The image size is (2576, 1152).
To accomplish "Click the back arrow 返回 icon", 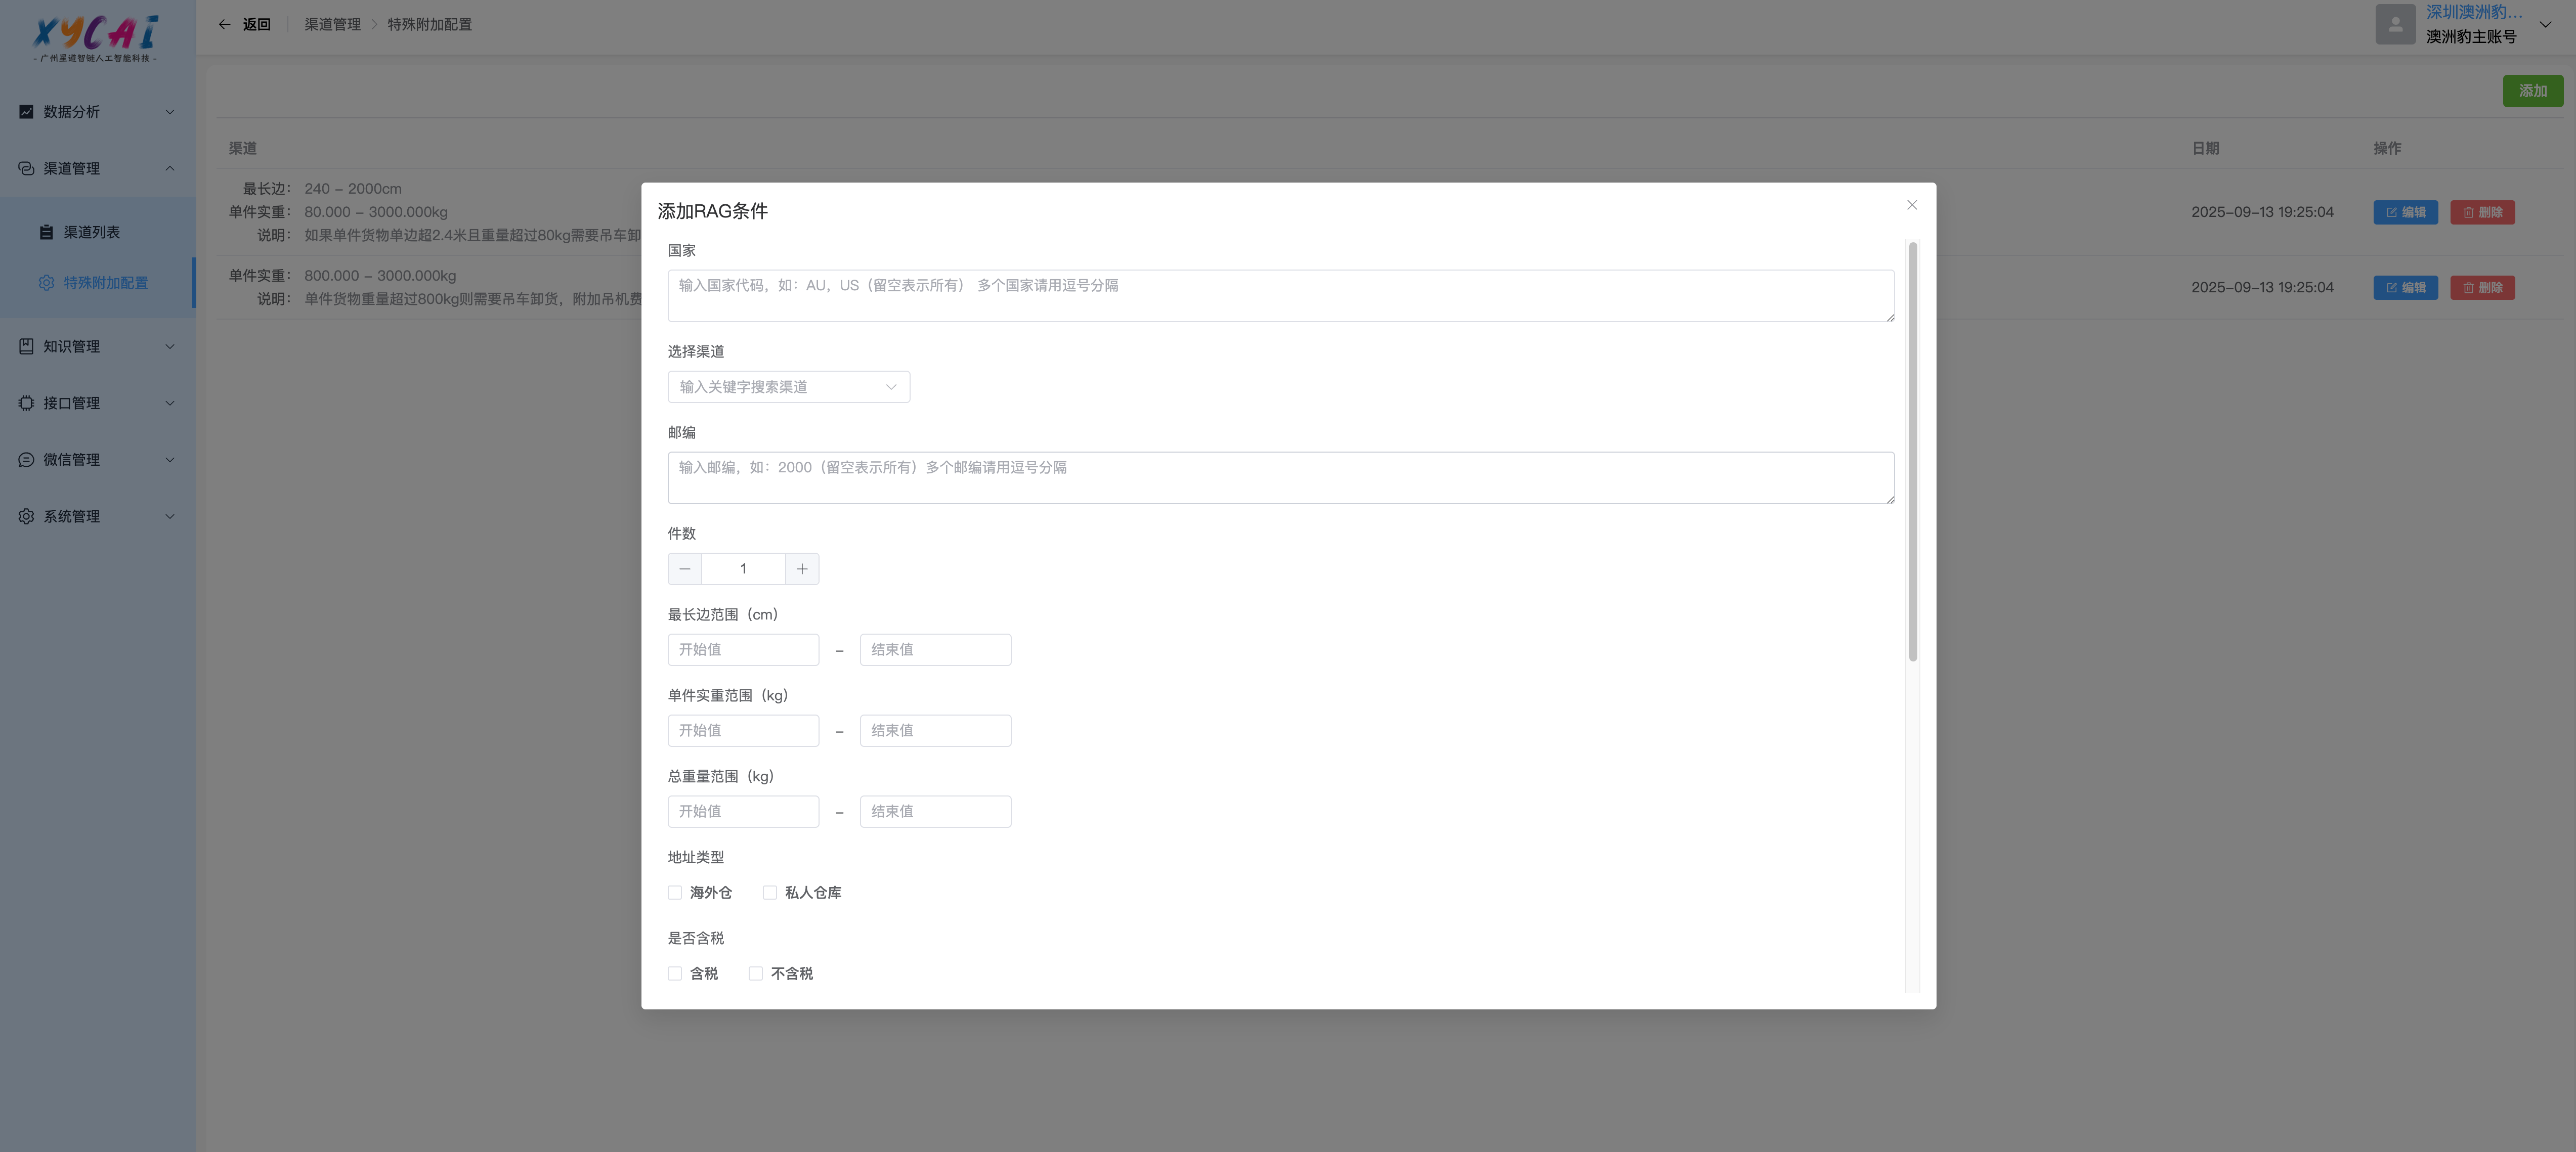I will pos(225,24).
